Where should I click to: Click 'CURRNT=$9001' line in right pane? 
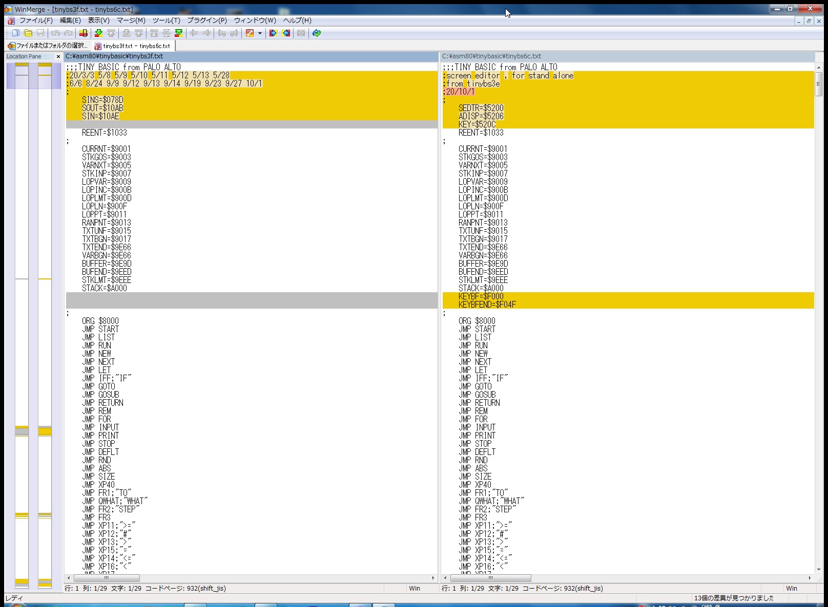click(x=483, y=149)
